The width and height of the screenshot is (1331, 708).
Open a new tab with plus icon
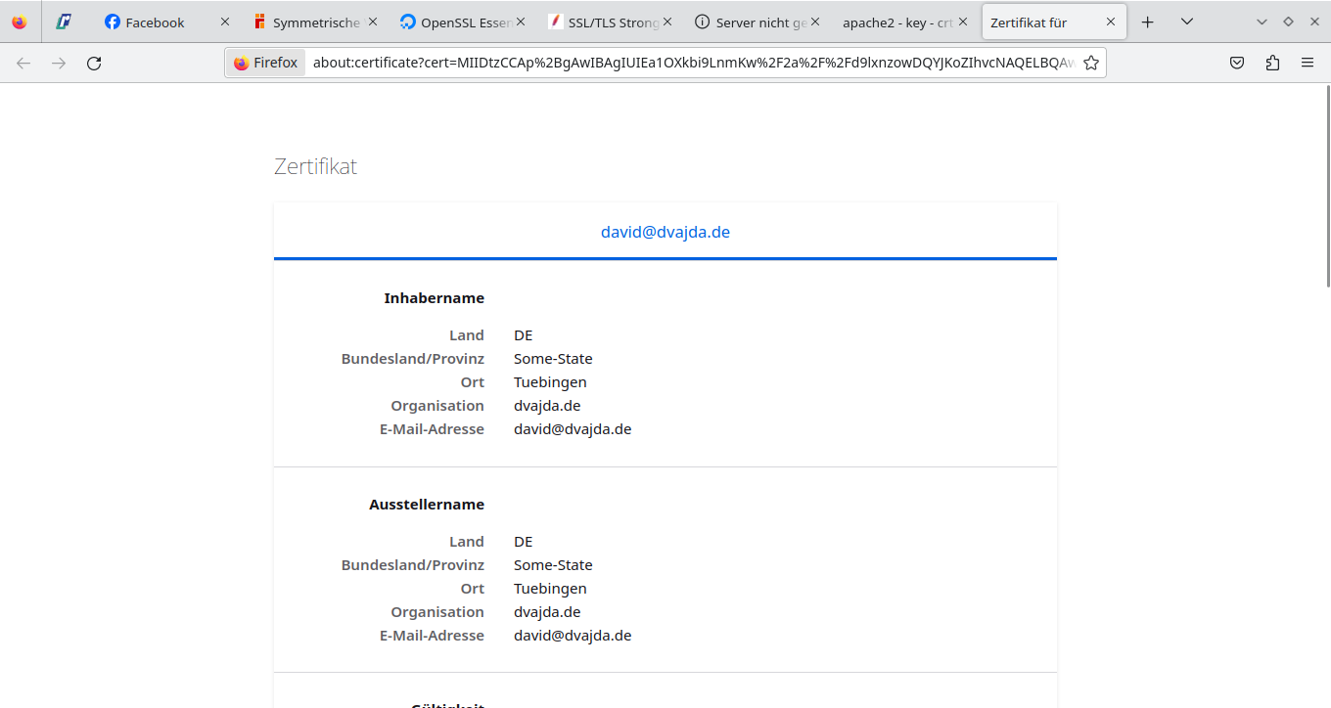click(1148, 22)
